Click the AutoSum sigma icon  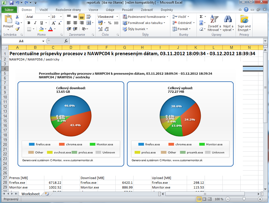tap(201, 17)
